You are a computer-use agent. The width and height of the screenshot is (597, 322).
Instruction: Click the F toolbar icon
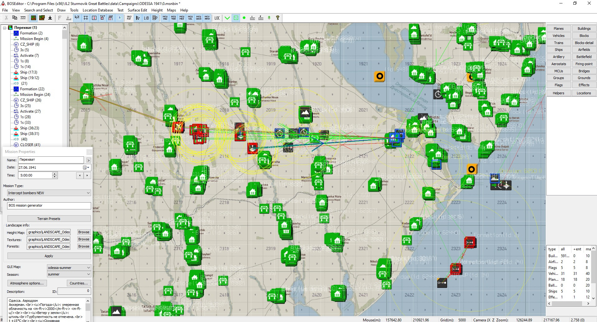(60, 18)
